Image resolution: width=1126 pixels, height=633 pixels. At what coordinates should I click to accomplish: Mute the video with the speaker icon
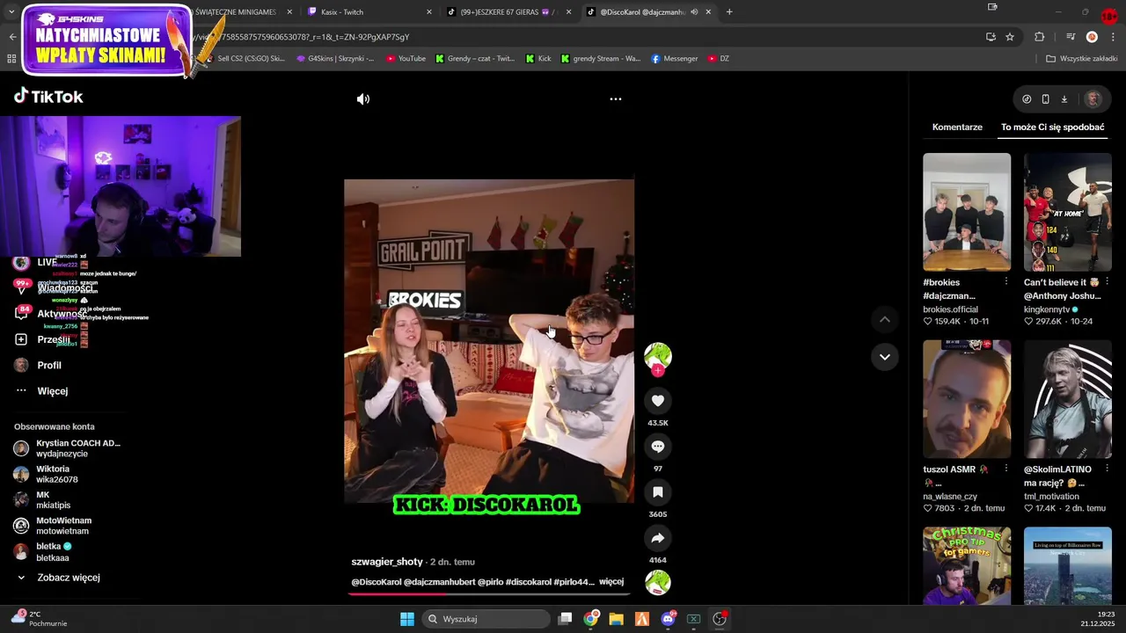click(x=363, y=99)
